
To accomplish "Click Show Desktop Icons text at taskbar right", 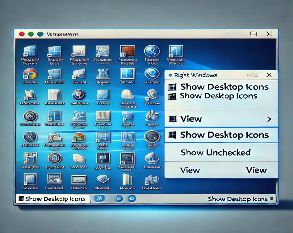I will tap(237, 199).
